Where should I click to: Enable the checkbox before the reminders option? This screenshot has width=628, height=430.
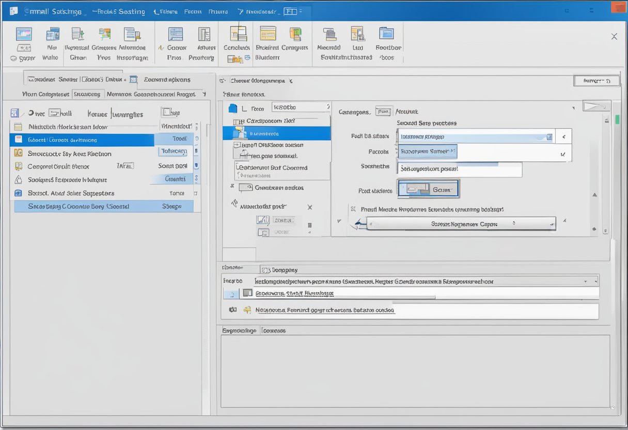pyautogui.click(x=352, y=208)
